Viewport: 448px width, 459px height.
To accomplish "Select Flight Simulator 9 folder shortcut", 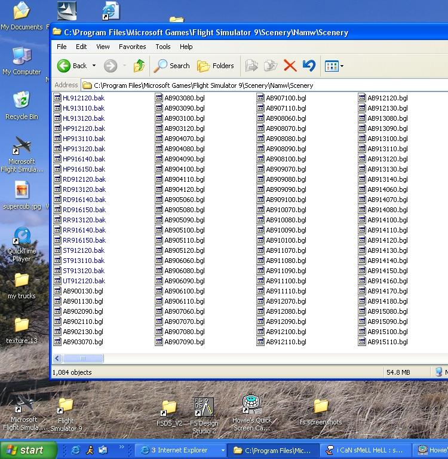I will click(66, 415).
